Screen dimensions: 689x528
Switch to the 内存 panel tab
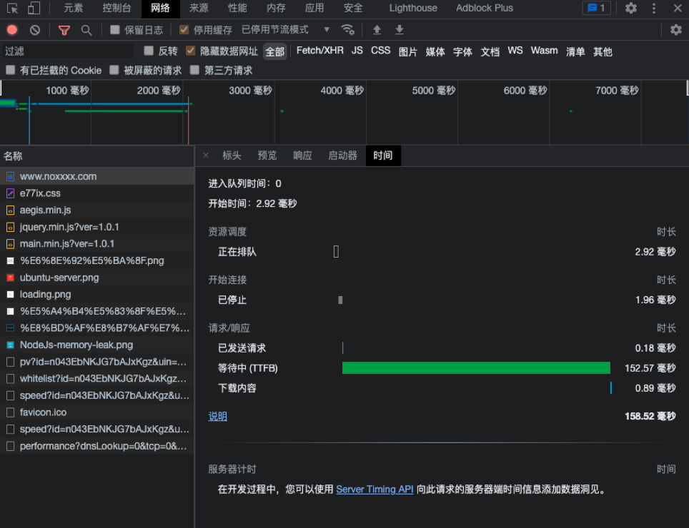276,9
